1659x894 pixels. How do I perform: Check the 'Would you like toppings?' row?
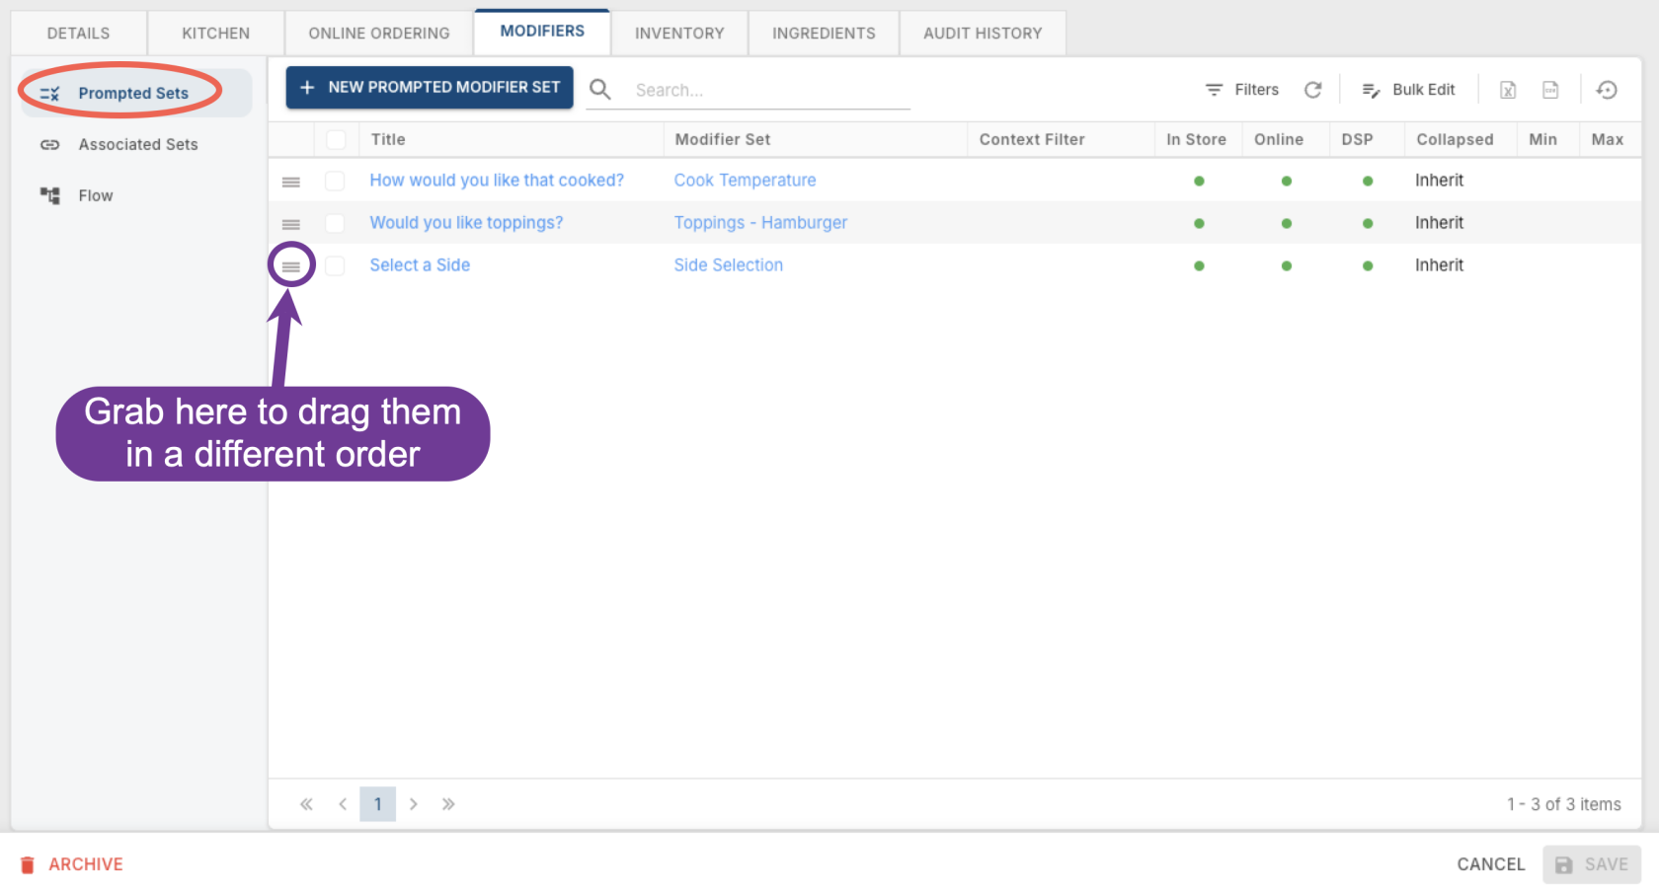(x=335, y=223)
